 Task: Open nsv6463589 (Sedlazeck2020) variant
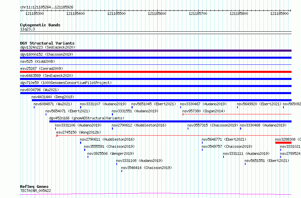(47, 76)
